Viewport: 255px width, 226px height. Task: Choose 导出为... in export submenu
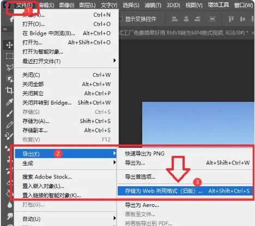[185, 163]
